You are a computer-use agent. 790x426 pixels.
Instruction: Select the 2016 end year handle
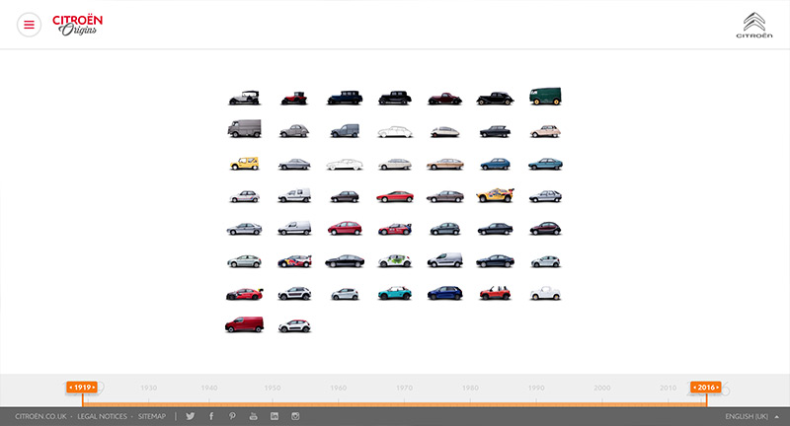click(x=706, y=388)
